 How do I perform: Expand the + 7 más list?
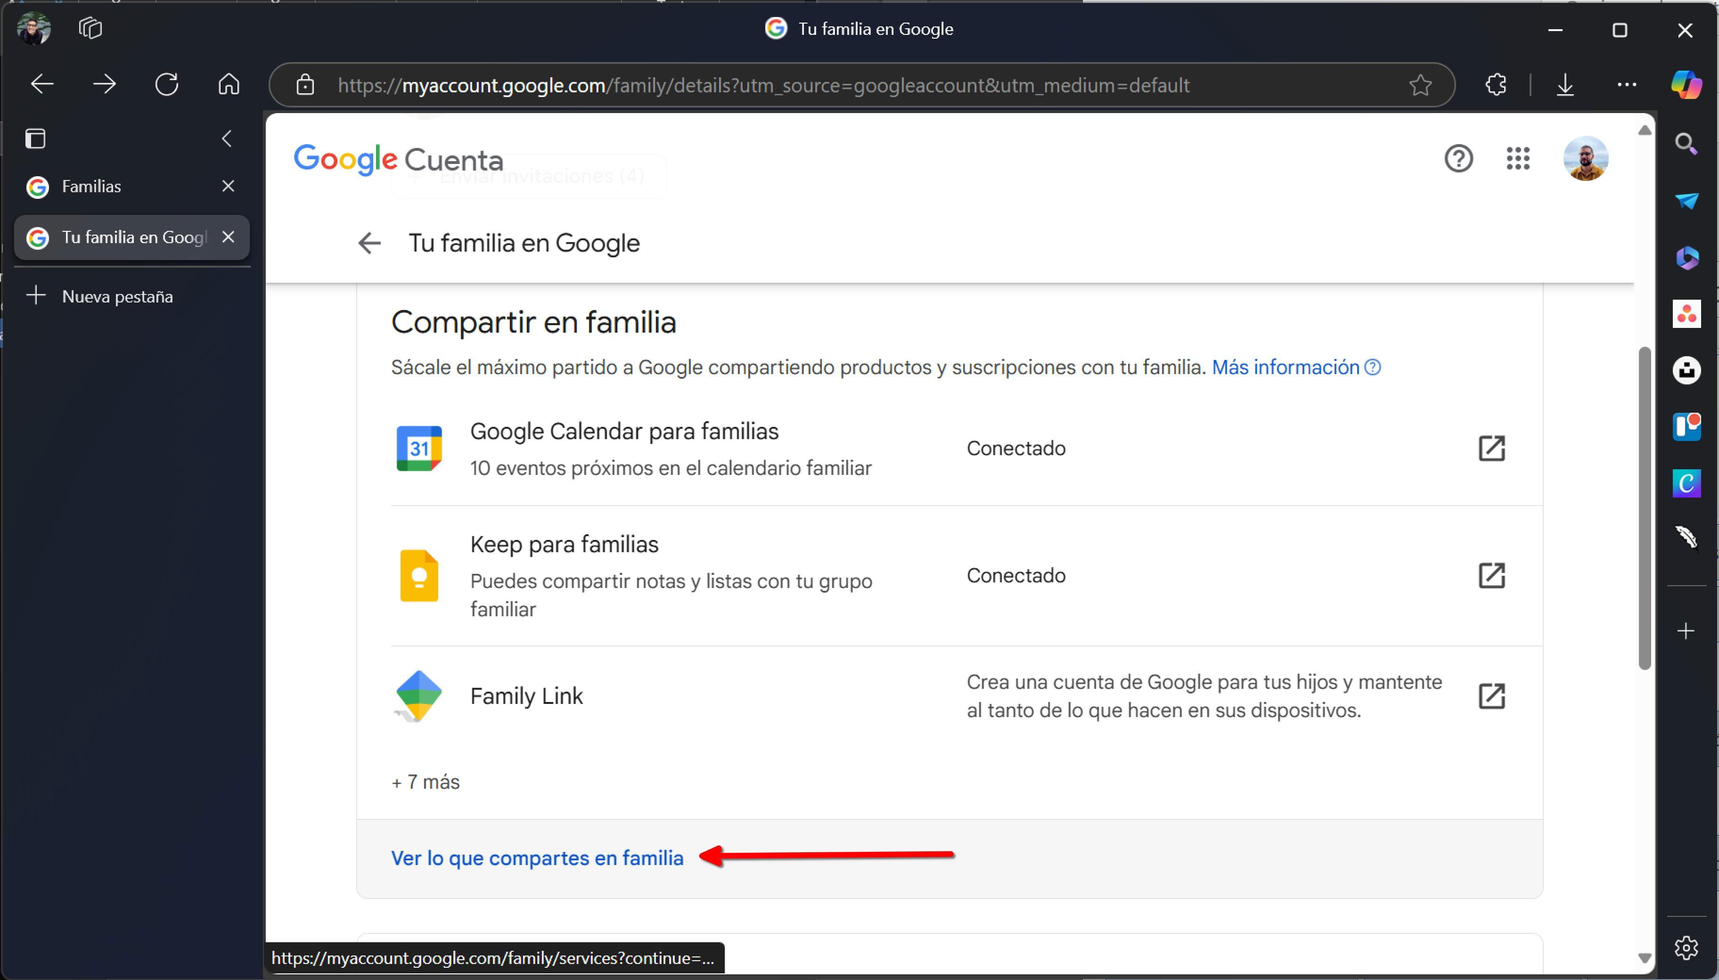click(426, 782)
